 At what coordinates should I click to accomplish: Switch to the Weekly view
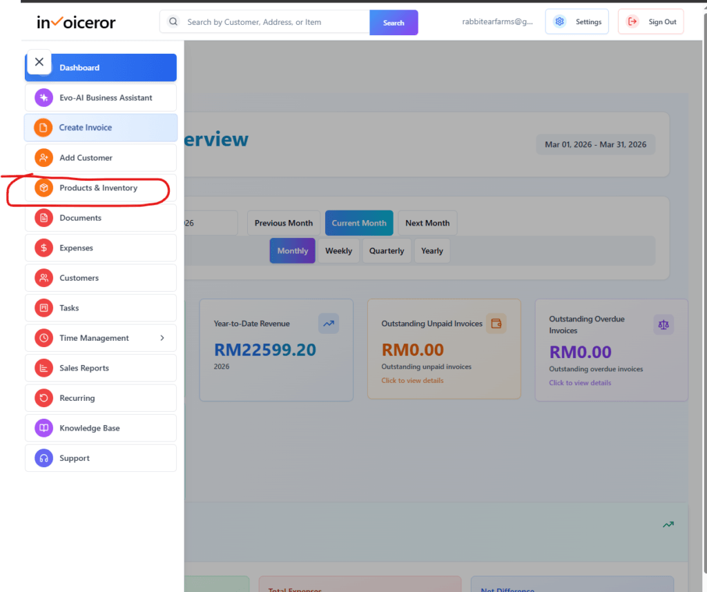pyautogui.click(x=338, y=250)
